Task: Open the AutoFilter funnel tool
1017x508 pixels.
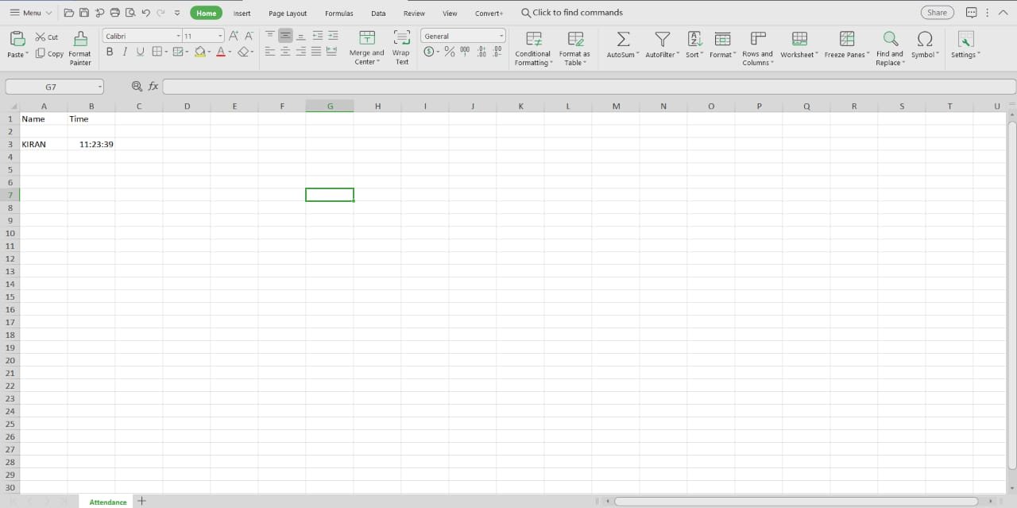Action: tap(661, 39)
